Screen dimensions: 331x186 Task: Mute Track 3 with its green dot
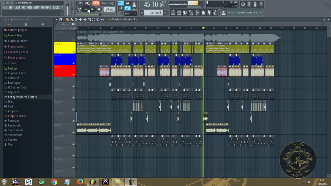click(x=73, y=63)
